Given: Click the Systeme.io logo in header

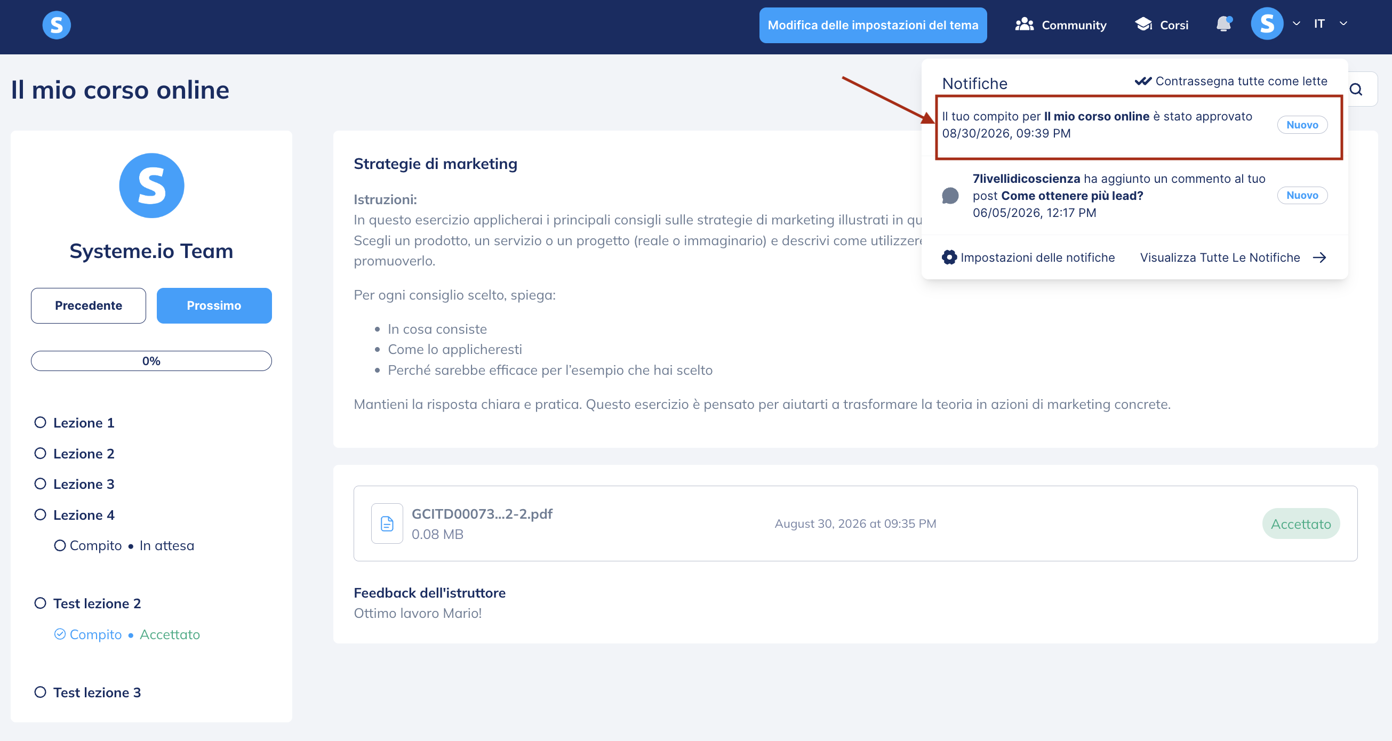Looking at the screenshot, I should pos(57,25).
